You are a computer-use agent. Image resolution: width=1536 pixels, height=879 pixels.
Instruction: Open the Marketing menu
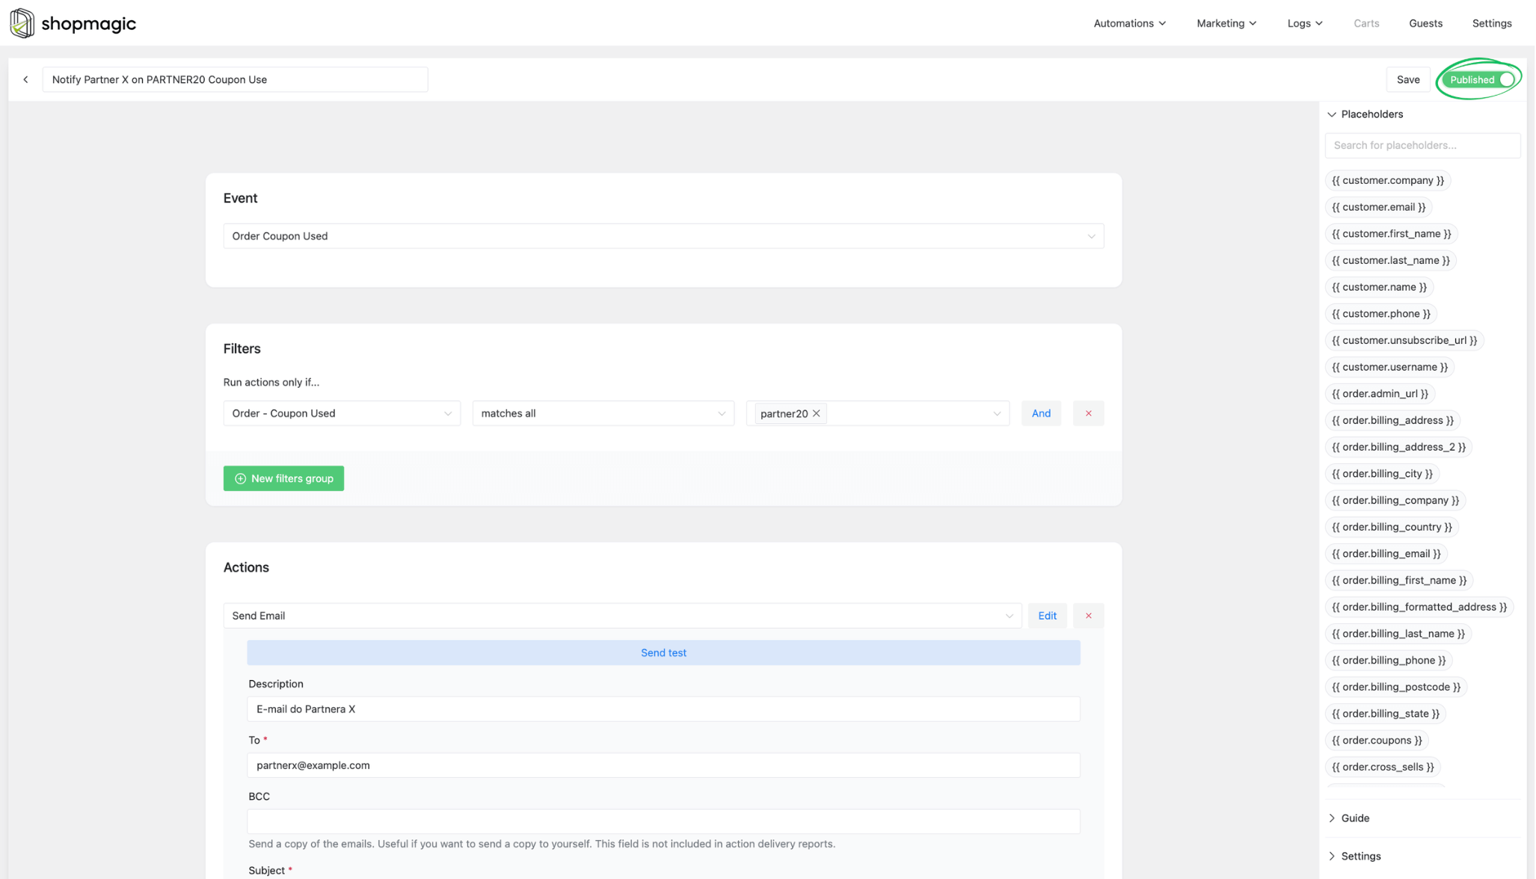[1226, 23]
